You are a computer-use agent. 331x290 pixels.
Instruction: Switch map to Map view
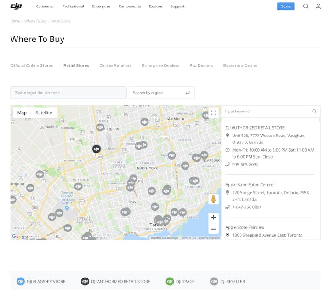click(22, 113)
